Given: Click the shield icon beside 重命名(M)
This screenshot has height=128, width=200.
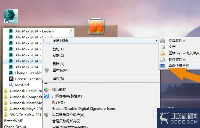Looking at the screenshot, I should (x=47, y=70).
